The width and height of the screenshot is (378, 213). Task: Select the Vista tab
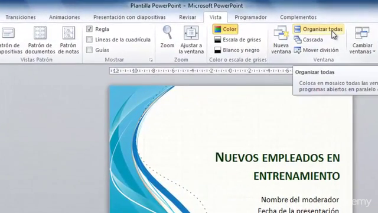pyautogui.click(x=215, y=17)
